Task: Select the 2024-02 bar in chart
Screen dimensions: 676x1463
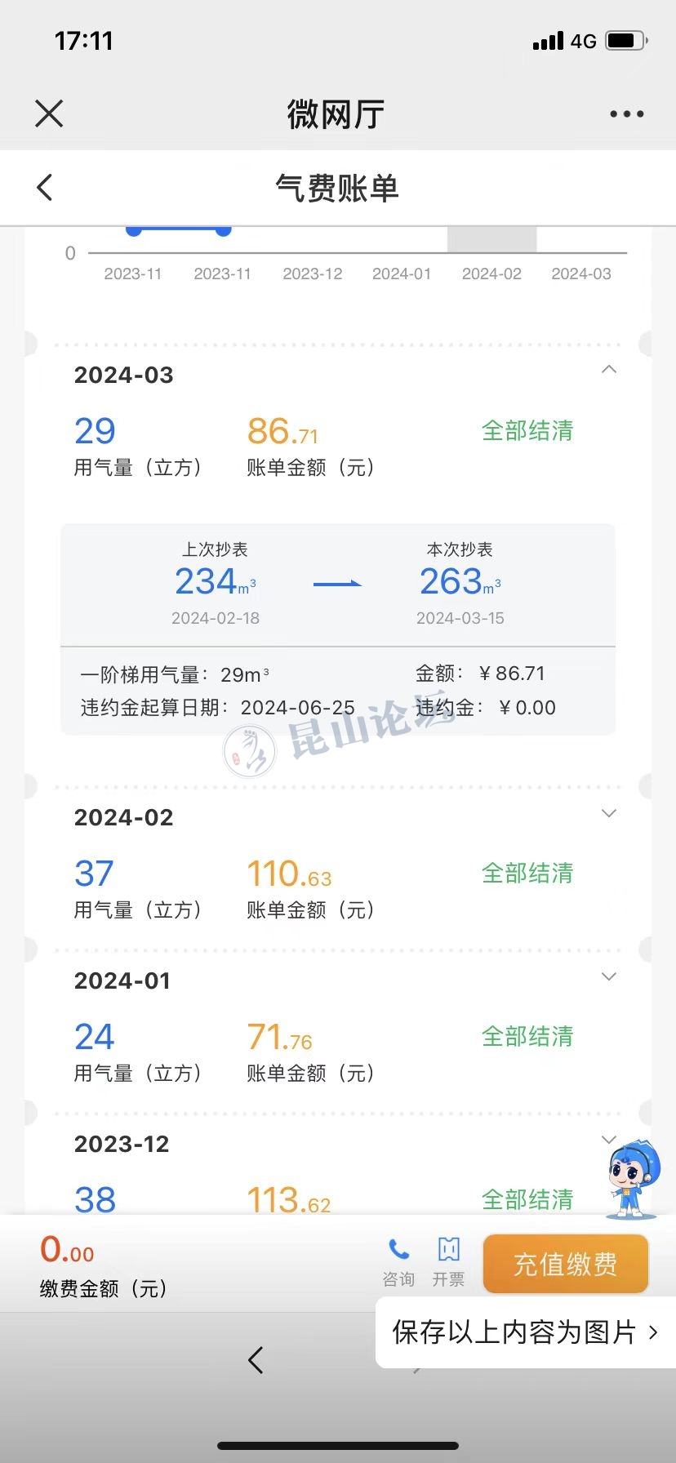Action: coord(491,240)
